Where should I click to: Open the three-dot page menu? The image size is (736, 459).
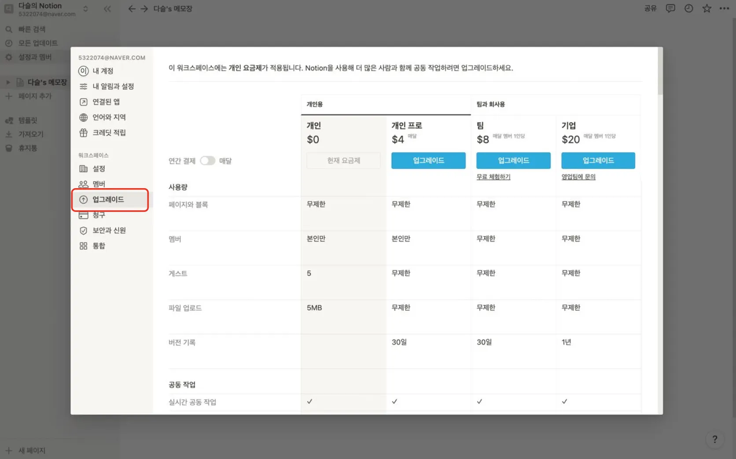tap(725, 8)
